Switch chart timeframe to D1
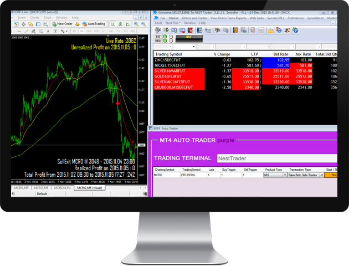The width and height of the screenshot is (349, 266). (118, 32)
